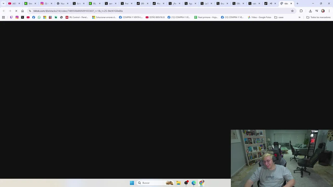This screenshot has height=187, width=333.
Task: Open the Extensions puzzle icon
Action: tap(301, 11)
